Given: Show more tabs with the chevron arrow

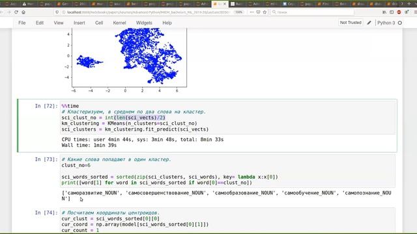Looking at the screenshot, I should 402,4.
